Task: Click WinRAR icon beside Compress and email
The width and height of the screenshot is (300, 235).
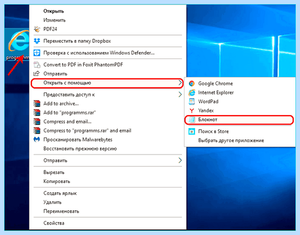Action: click(36, 121)
